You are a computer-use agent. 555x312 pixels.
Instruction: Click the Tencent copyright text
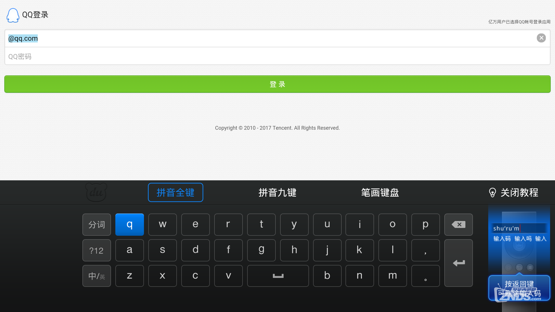(277, 128)
